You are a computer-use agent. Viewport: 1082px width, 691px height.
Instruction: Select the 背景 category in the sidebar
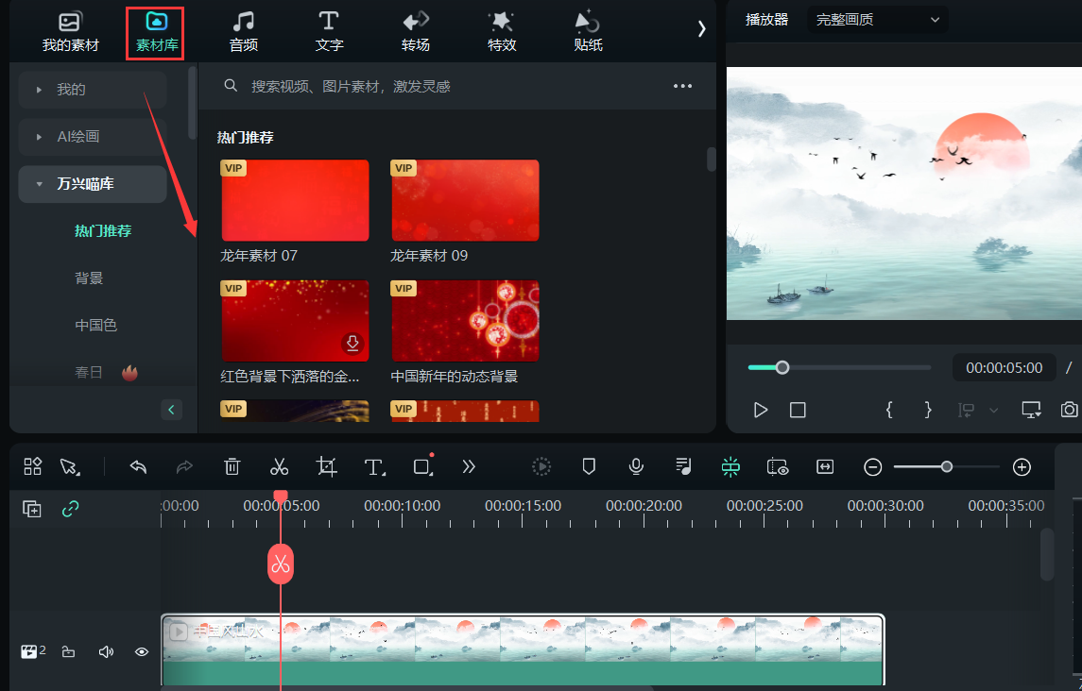pos(89,277)
